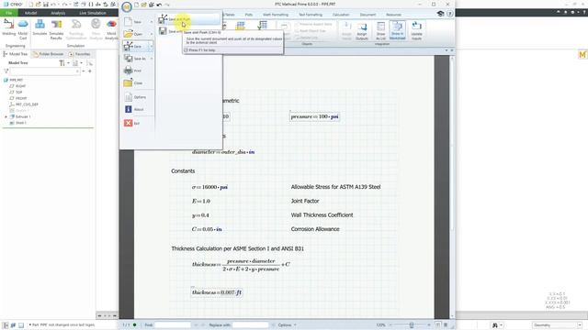Select Close in Mathcad file menu
This screenshot has width=588, height=330.
[x=137, y=83]
